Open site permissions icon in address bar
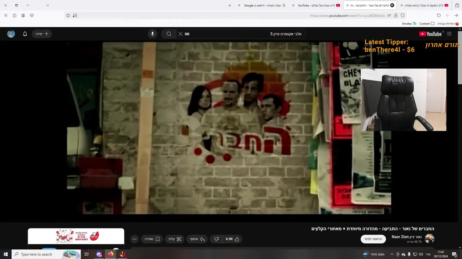The image size is (462, 259). pos(389,15)
